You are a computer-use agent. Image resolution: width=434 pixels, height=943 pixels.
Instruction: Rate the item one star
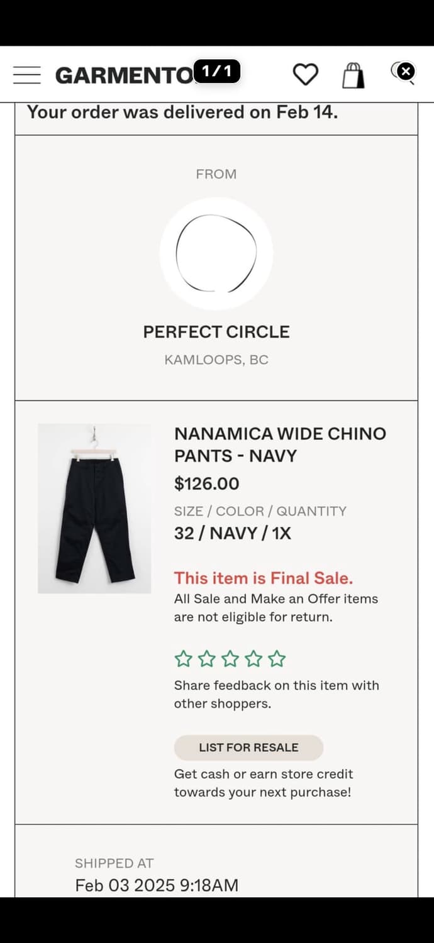pos(183,659)
